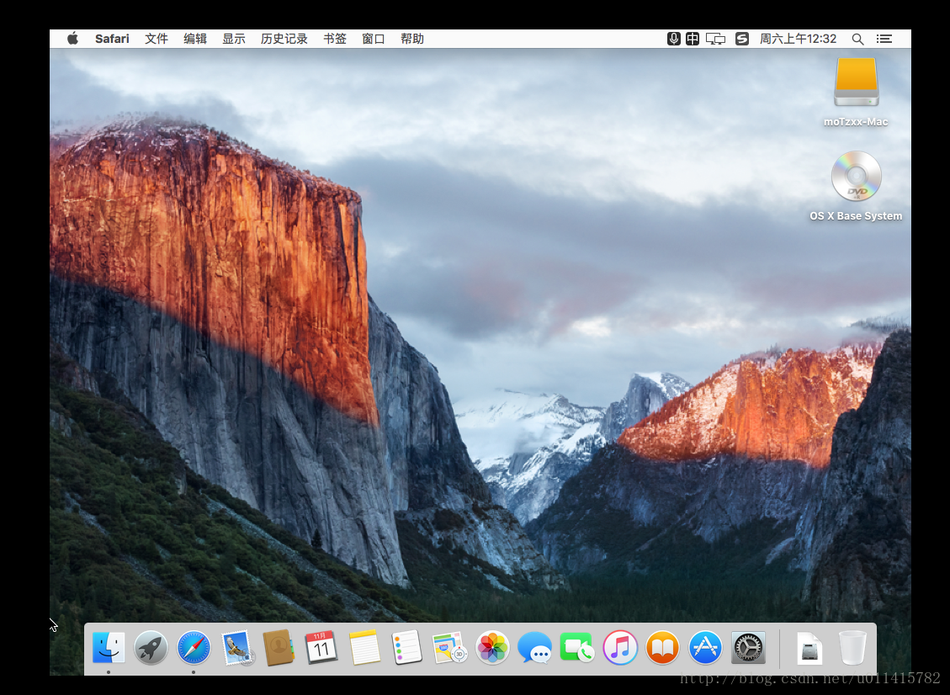Open the 书签 menu
The width and height of the screenshot is (950, 695).
point(334,39)
